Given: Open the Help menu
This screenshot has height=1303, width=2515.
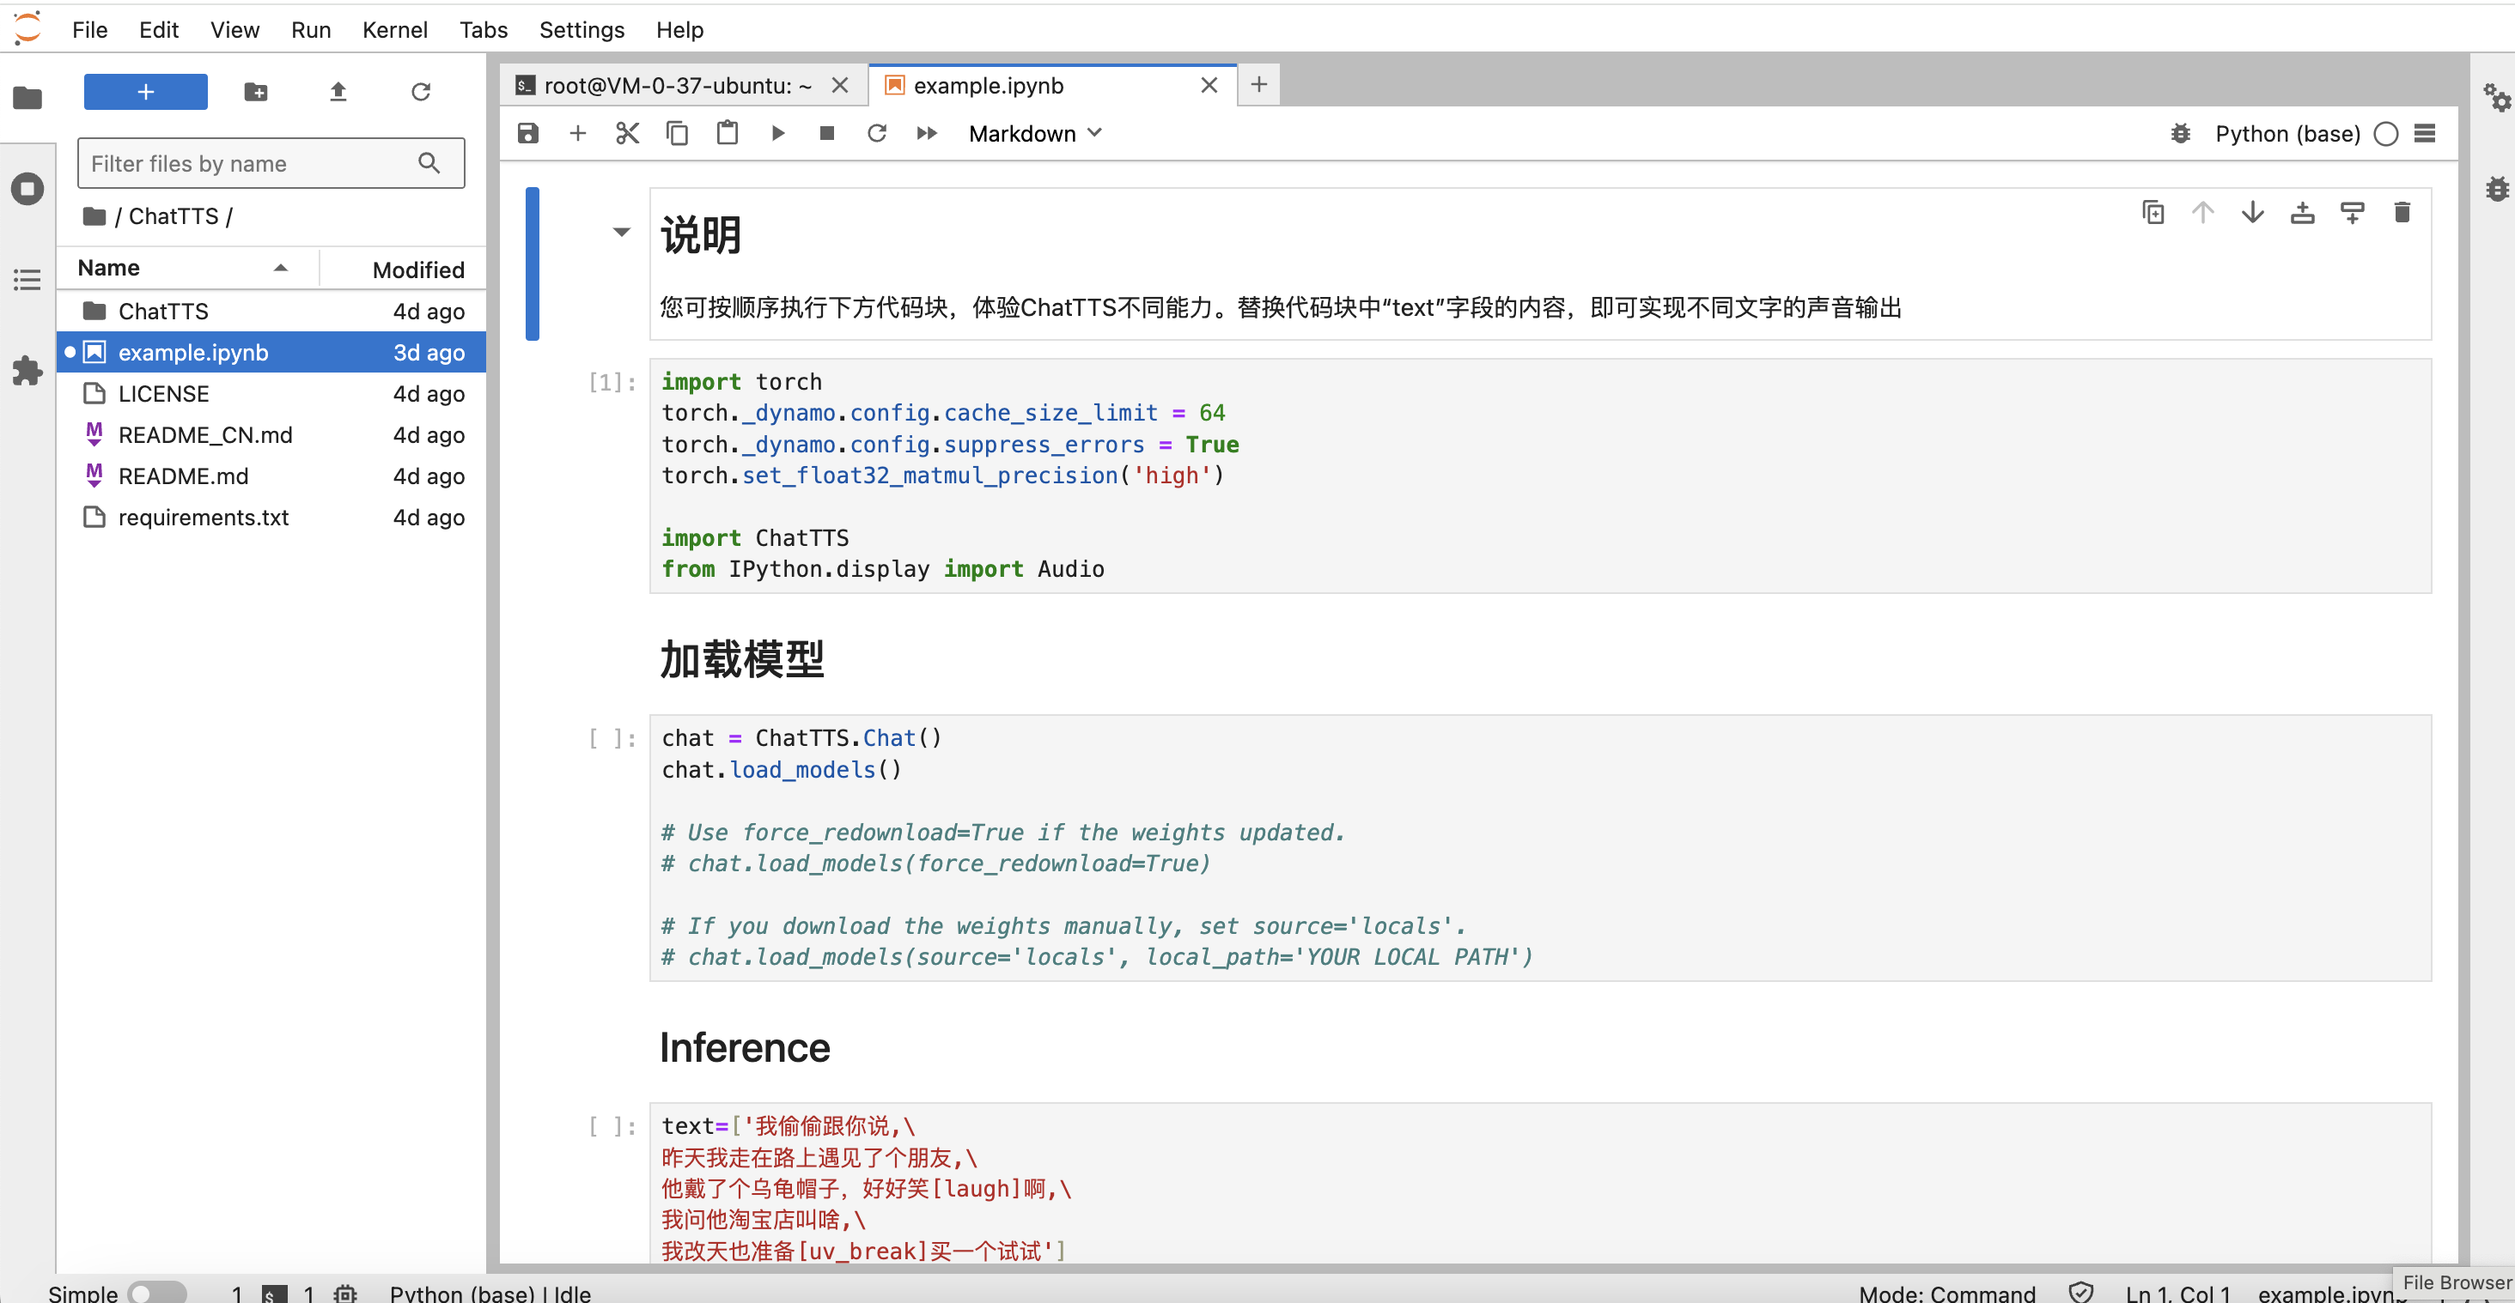Looking at the screenshot, I should tap(679, 29).
